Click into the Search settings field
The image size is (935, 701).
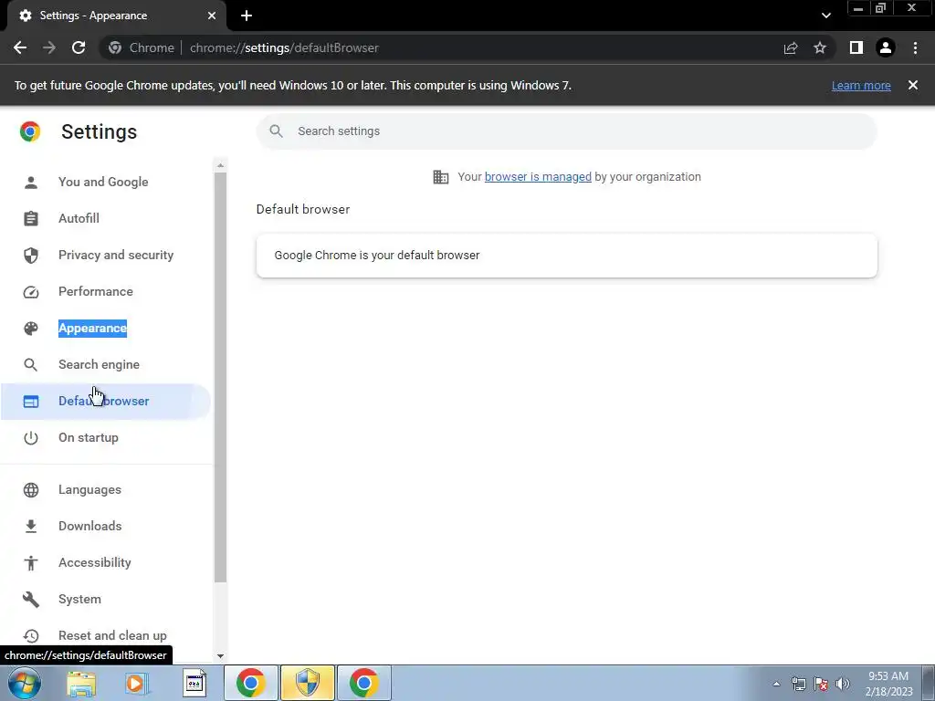point(566,131)
